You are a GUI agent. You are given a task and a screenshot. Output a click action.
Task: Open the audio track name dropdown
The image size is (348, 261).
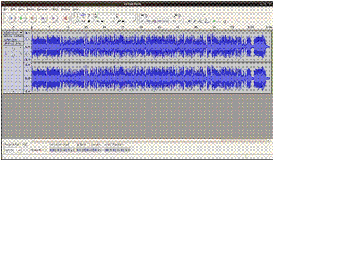(x=14, y=33)
